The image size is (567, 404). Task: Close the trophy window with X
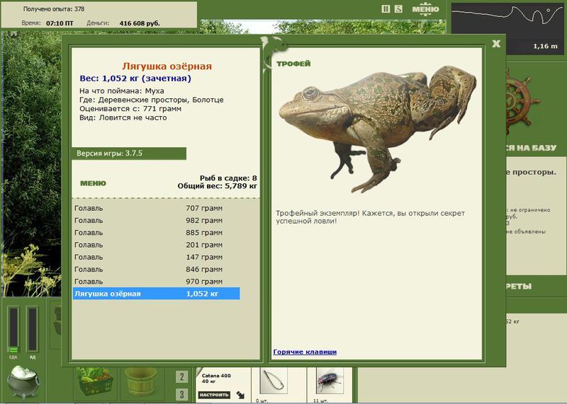[x=496, y=44]
